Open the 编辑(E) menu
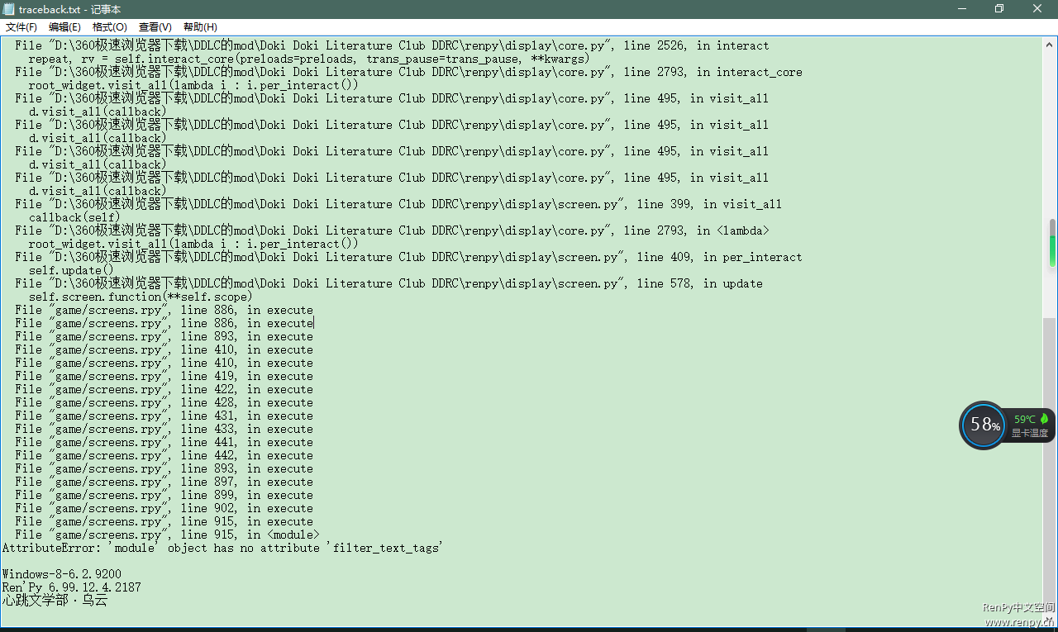 64,27
